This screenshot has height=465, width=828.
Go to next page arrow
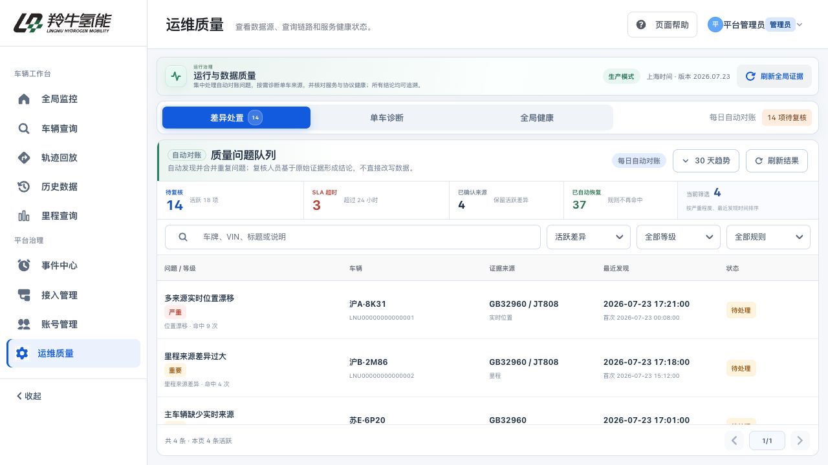[x=800, y=440]
